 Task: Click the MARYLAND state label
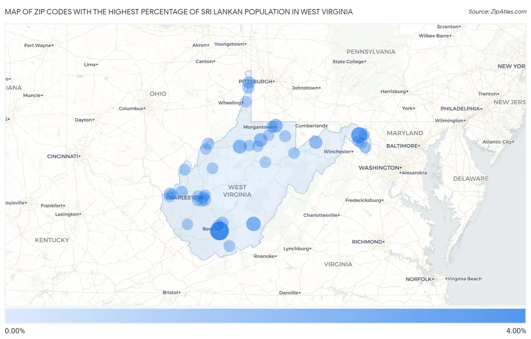[x=405, y=133]
